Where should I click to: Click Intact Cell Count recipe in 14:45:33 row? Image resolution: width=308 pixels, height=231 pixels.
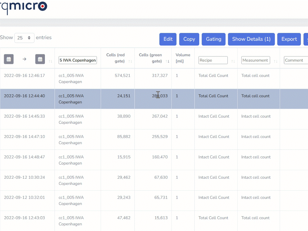point(214,116)
